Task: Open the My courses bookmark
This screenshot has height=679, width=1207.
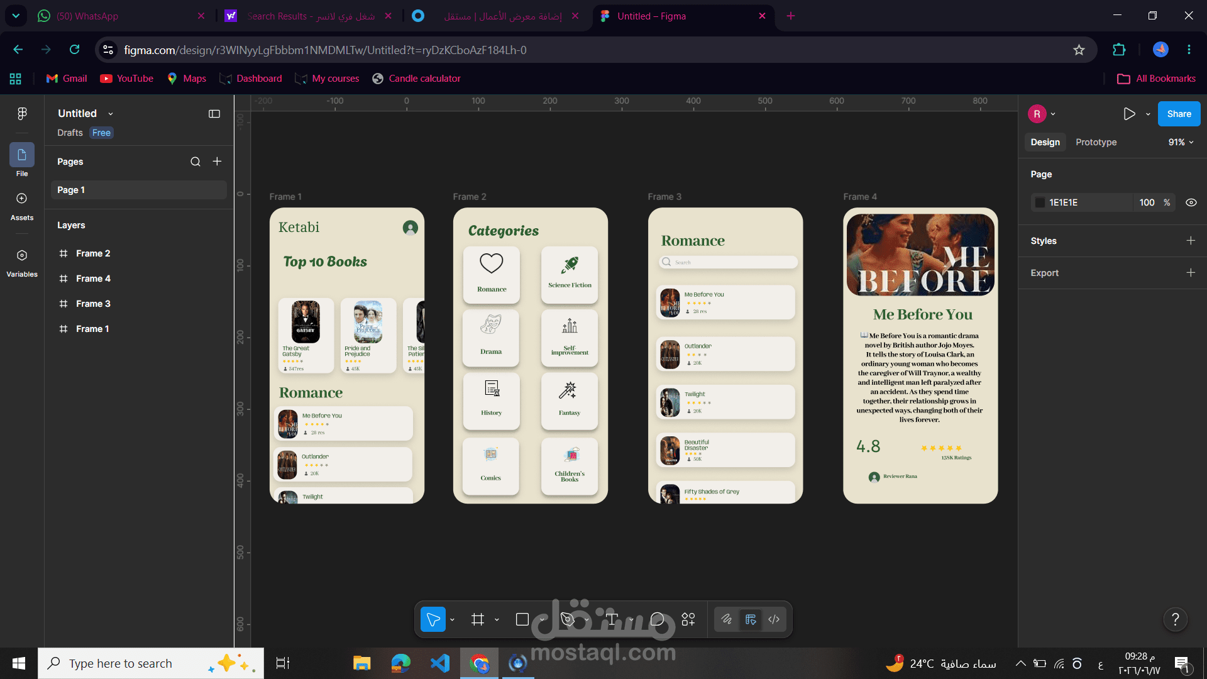Action: pos(327,79)
